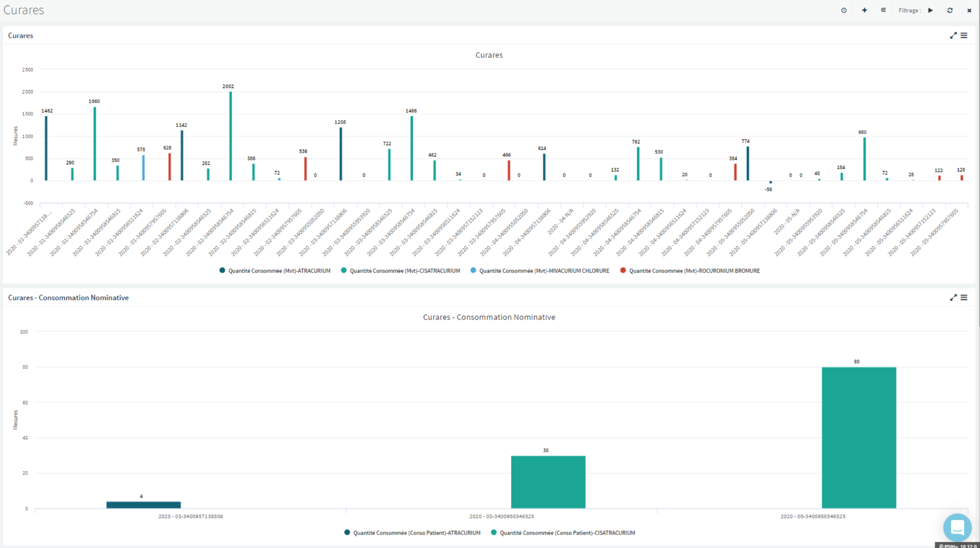Run the Filtrage play button
The width and height of the screenshot is (980, 548).
(x=931, y=10)
